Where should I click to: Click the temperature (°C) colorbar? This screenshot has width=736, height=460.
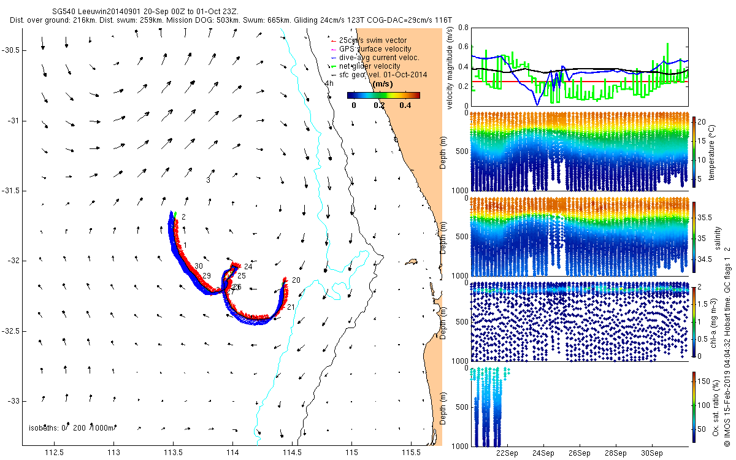(x=694, y=153)
